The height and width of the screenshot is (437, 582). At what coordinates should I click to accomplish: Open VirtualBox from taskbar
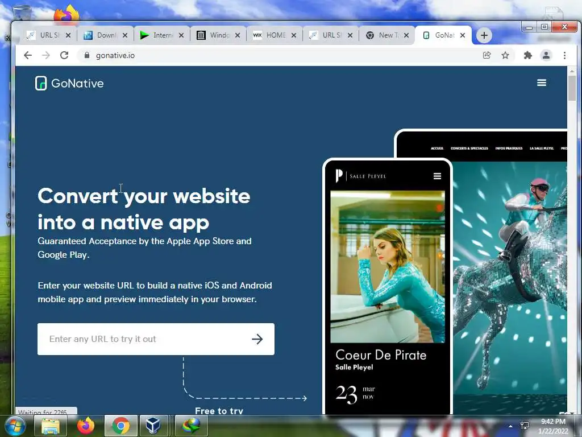152,426
